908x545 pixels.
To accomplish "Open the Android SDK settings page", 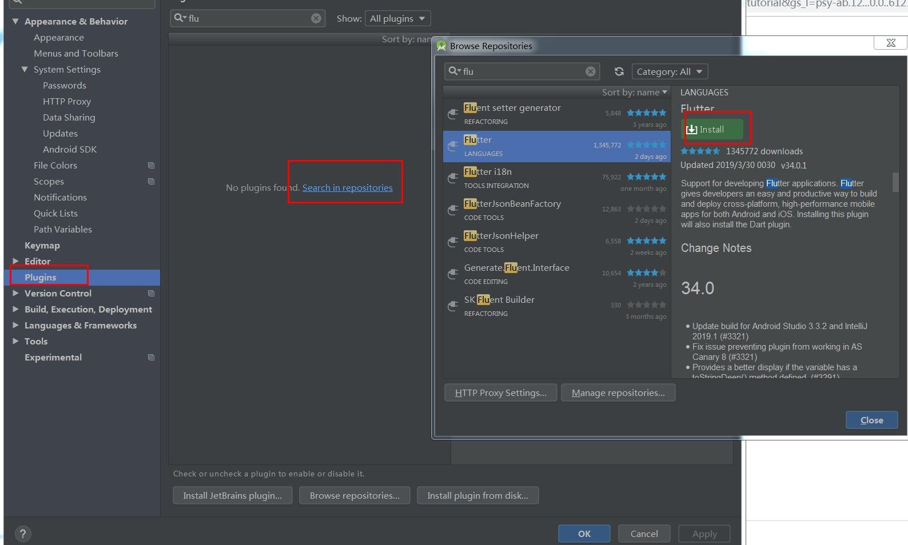I will 70,149.
